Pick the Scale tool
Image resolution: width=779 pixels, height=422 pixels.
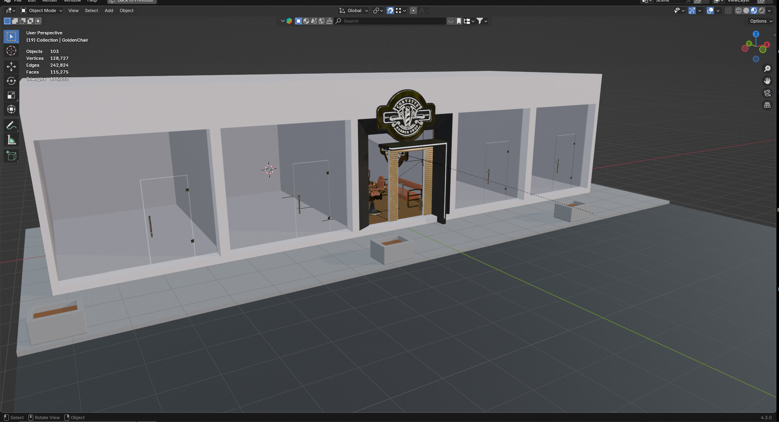tap(11, 95)
